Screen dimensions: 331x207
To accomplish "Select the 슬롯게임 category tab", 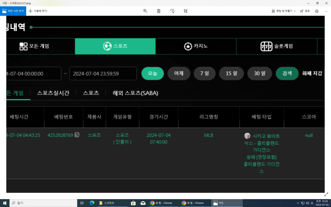I will click(x=277, y=46).
